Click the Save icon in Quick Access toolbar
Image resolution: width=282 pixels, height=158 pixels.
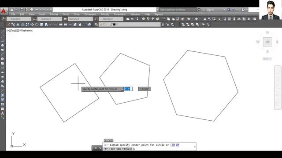coord(22,10)
